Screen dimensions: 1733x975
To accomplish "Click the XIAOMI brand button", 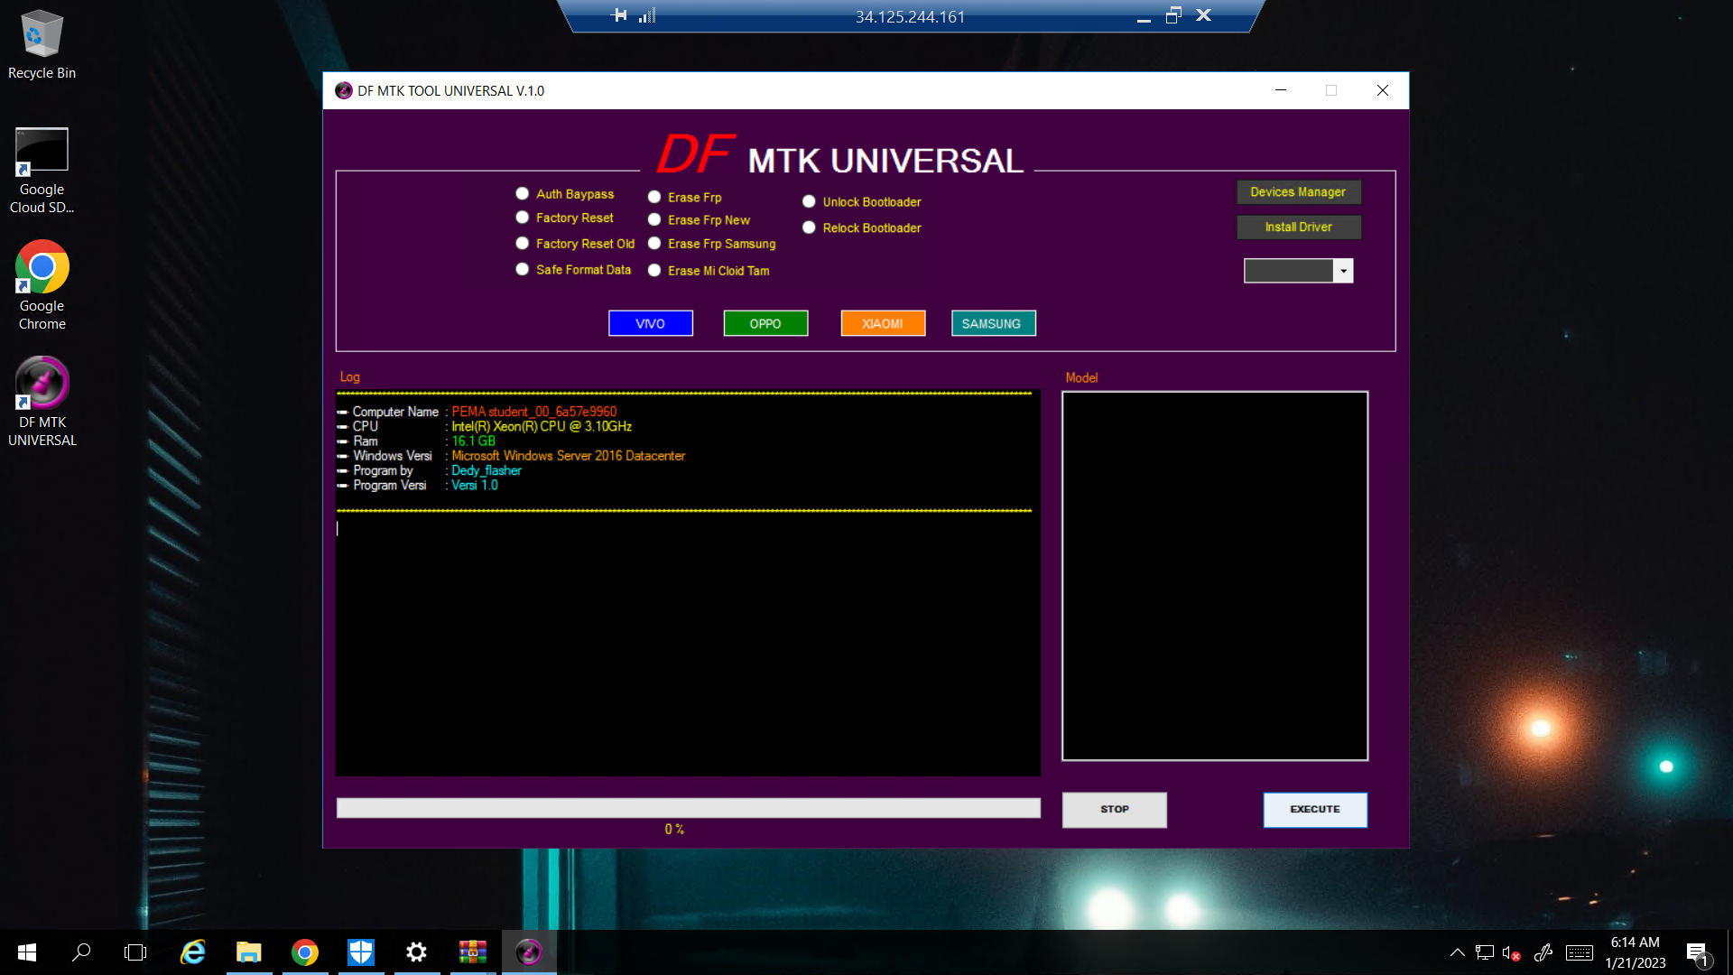I will [x=881, y=322].
